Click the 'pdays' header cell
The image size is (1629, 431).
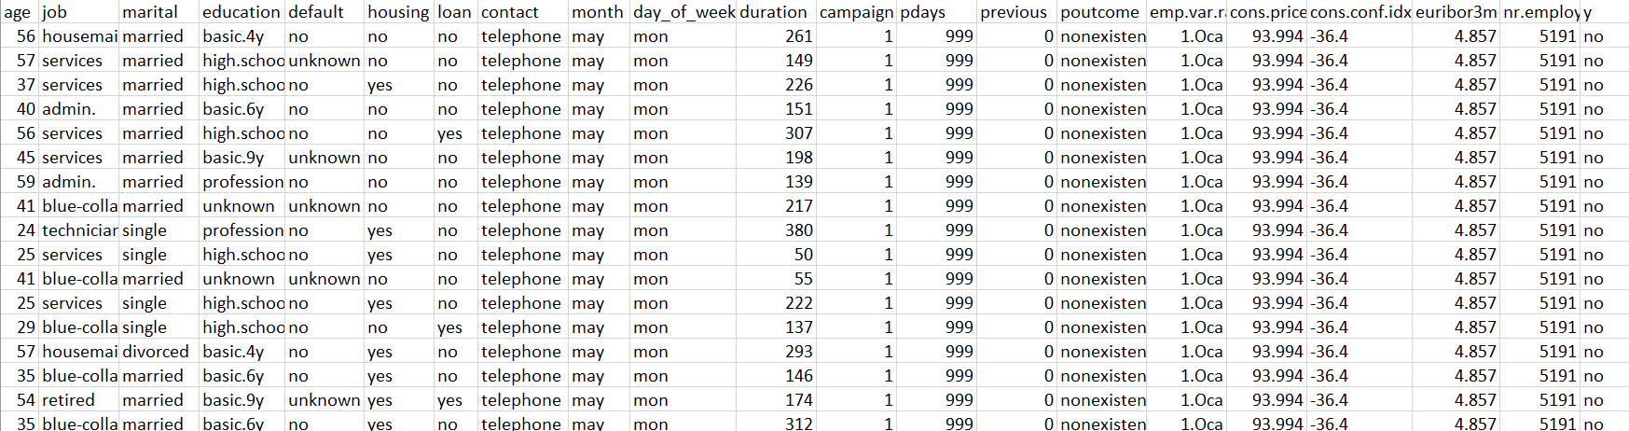point(936,12)
